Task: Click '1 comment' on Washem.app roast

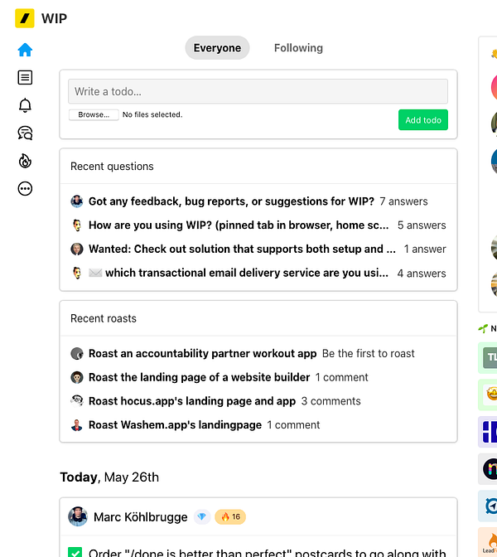Action: click(293, 425)
